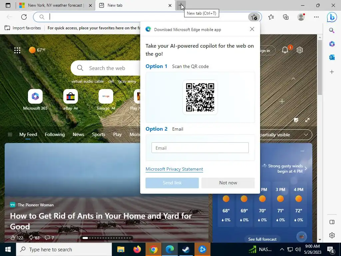
Task: Select virtual audio cable suggestion
Action: tap(88, 81)
